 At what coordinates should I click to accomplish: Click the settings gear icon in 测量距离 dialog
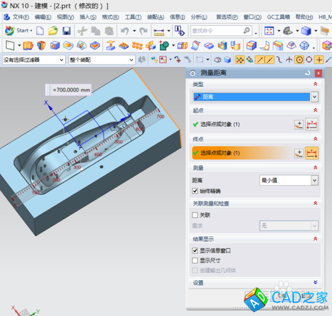193,73
